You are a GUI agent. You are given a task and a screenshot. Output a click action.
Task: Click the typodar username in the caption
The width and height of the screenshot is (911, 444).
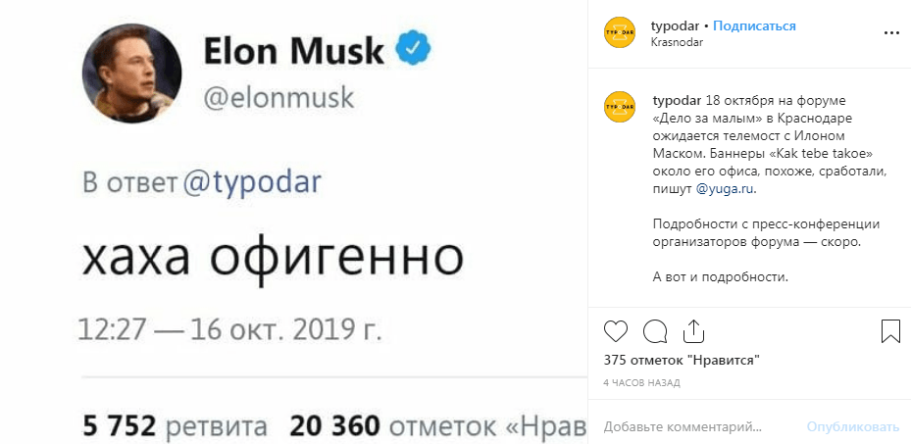tap(677, 101)
